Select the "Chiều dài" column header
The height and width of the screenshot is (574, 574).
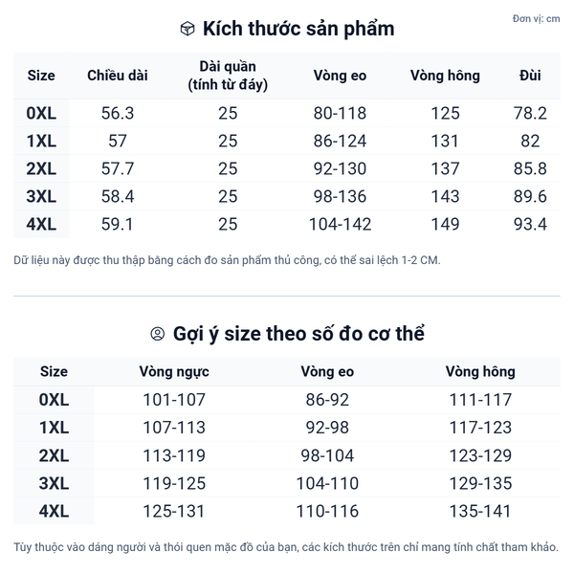tap(118, 76)
